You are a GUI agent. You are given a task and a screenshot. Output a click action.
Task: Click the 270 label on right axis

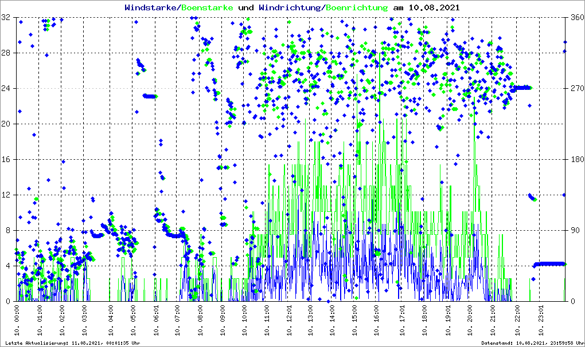coord(575,89)
